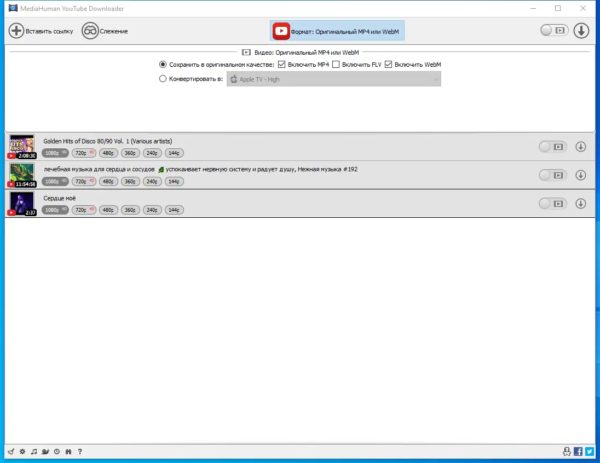600x463 pixels.
Task: Click the Видео: Оригинальный MP4 или WebM heading
Action: coord(301,53)
